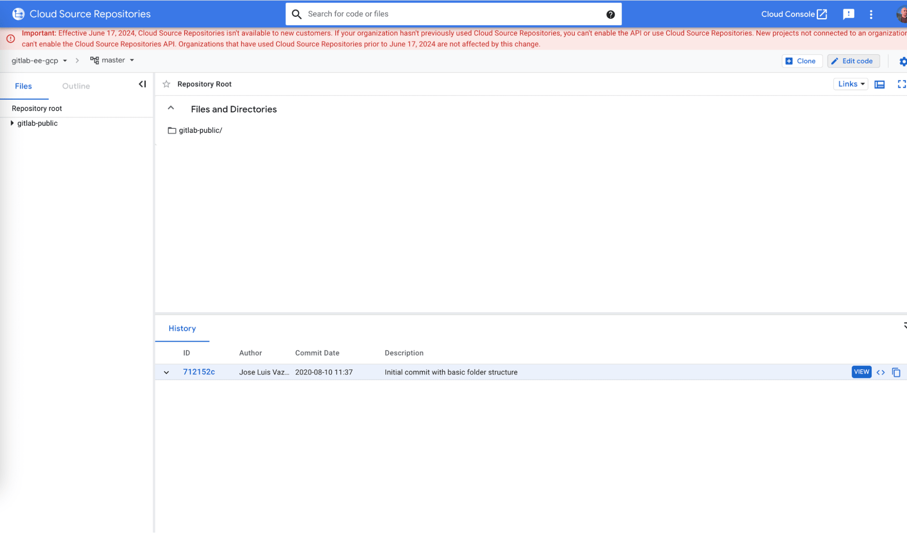This screenshot has width=907, height=533.
Task: Click the author name Jose Luis Vaz...
Action: coord(264,372)
